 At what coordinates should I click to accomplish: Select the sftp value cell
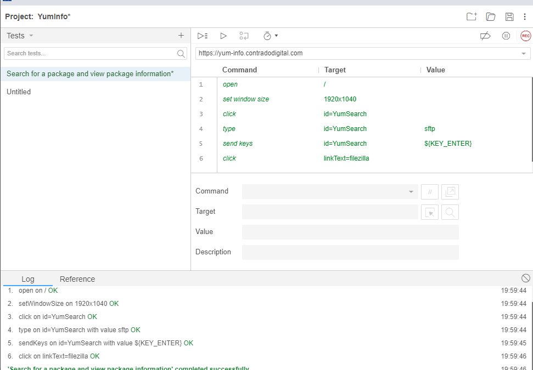430,129
